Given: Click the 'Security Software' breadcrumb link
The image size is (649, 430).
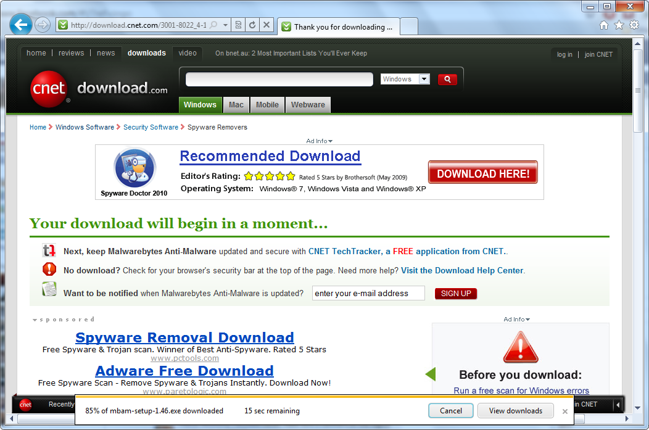Looking at the screenshot, I should pos(151,127).
